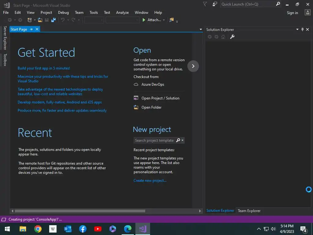Expand the Toolbox side tab
313x235 pixels.
[5, 60]
